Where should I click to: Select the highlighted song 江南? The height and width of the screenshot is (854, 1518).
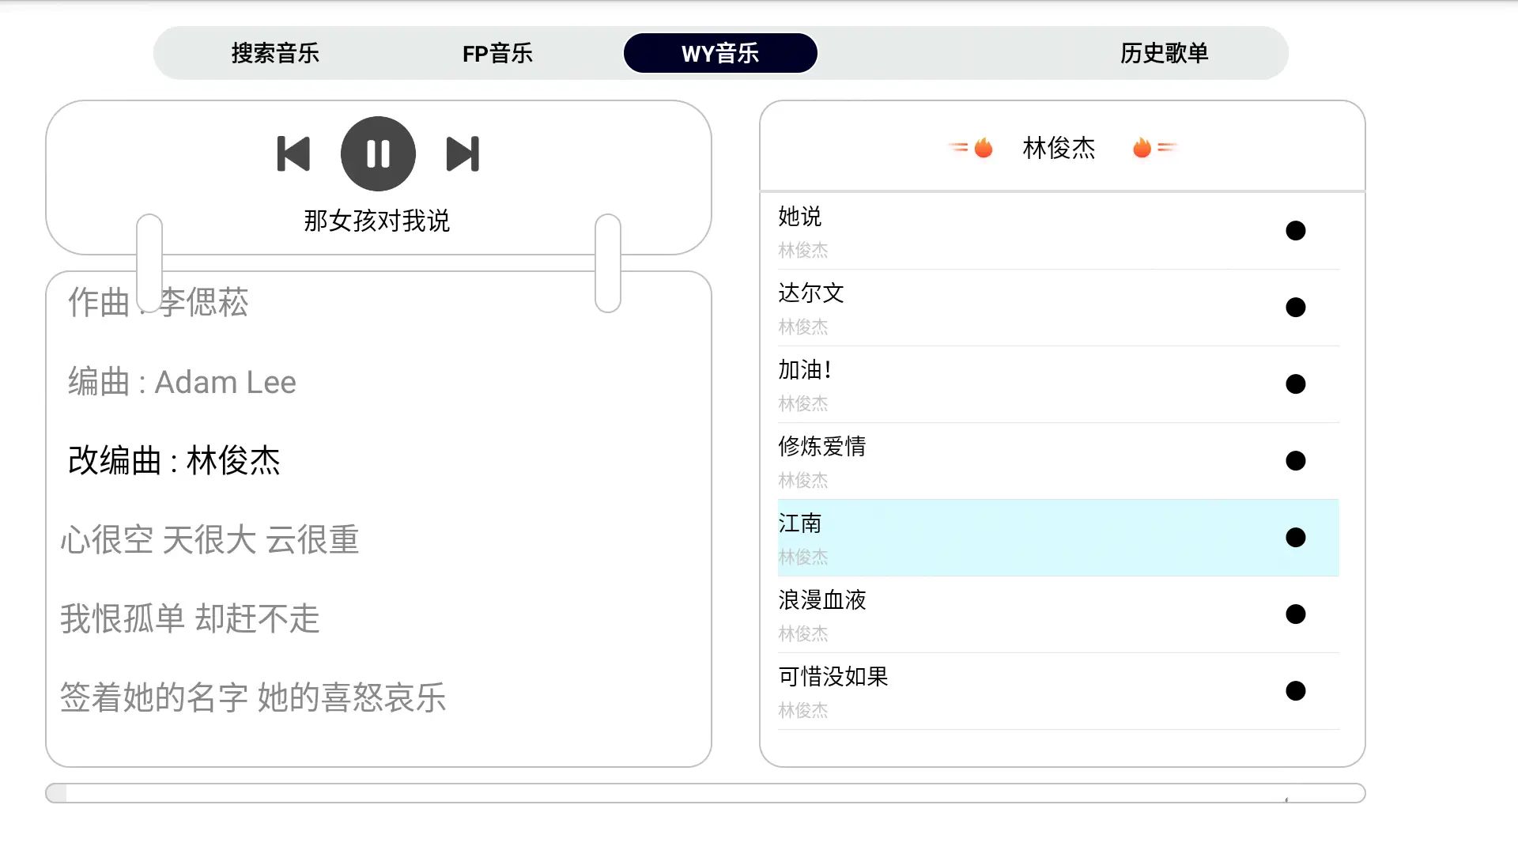click(x=799, y=523)
